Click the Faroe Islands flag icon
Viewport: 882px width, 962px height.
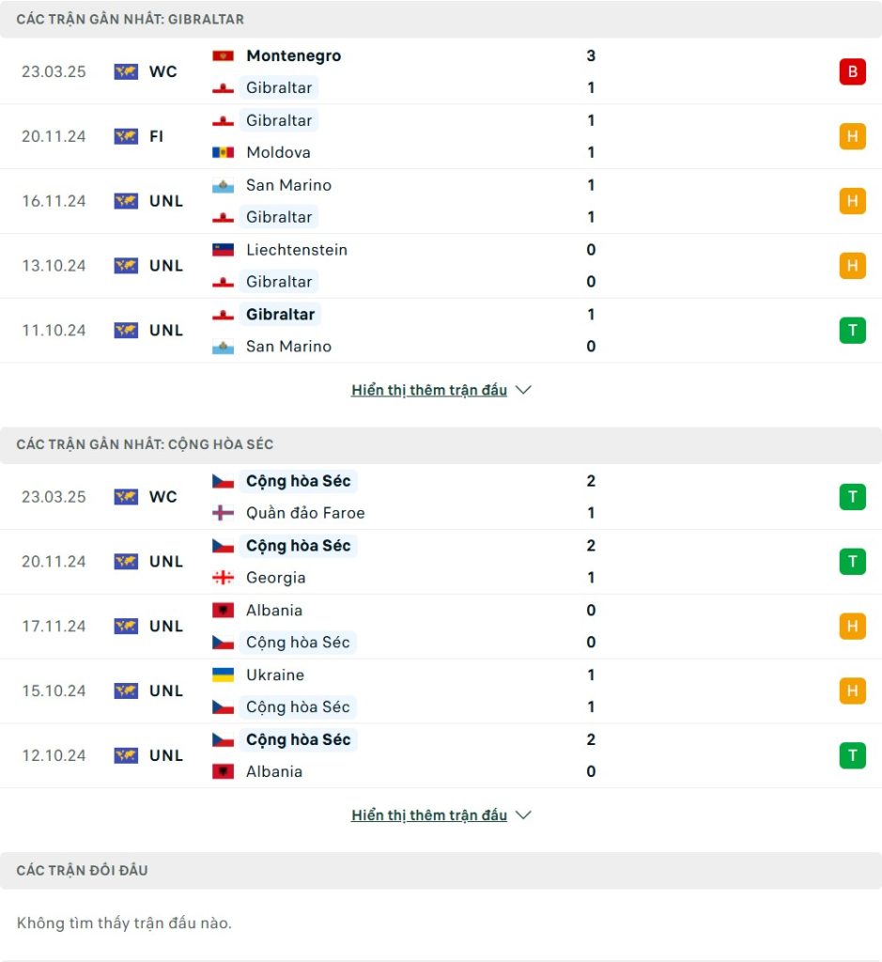pyautogui.click(x=223, y=513)
